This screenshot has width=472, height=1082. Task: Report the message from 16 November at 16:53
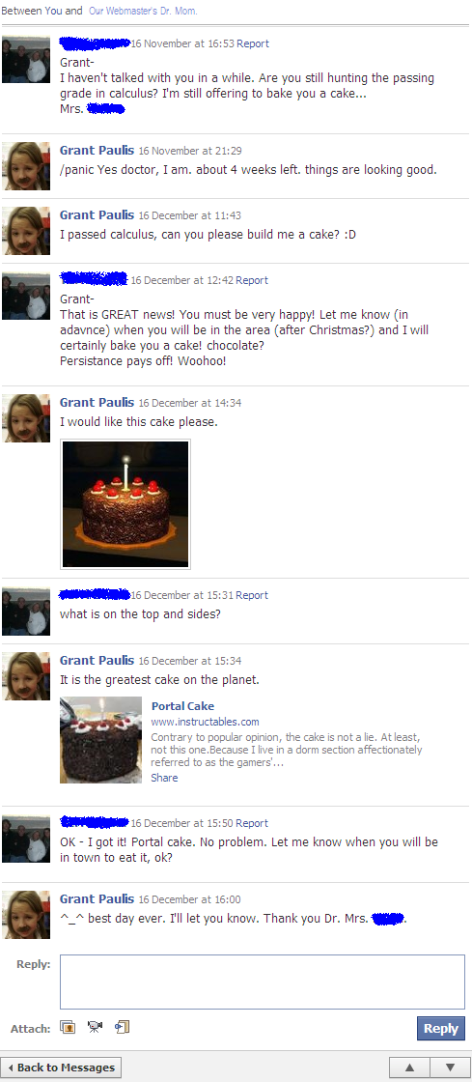click(x=253, y=43)
